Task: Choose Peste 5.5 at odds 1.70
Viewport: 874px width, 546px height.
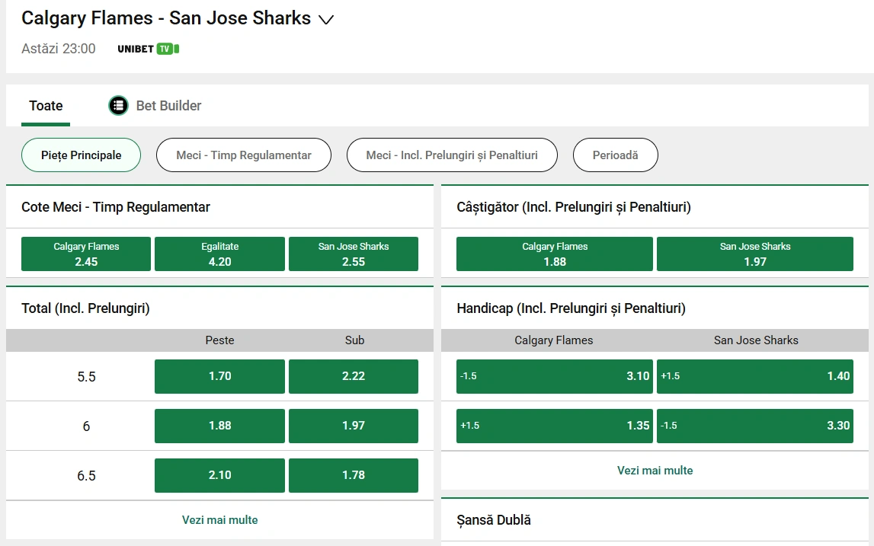Action: (219, 376)
